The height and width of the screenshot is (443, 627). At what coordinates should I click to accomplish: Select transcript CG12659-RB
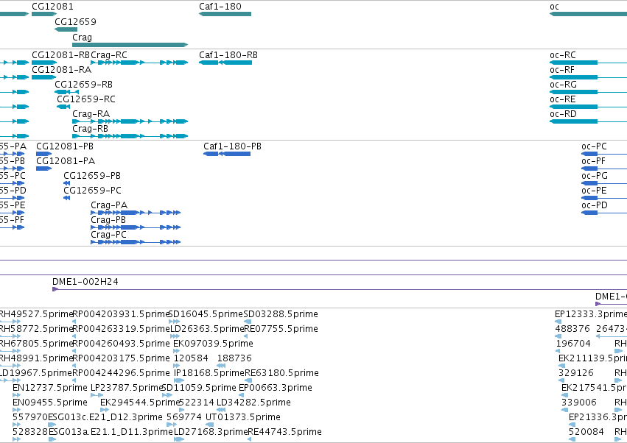point(66,92)
